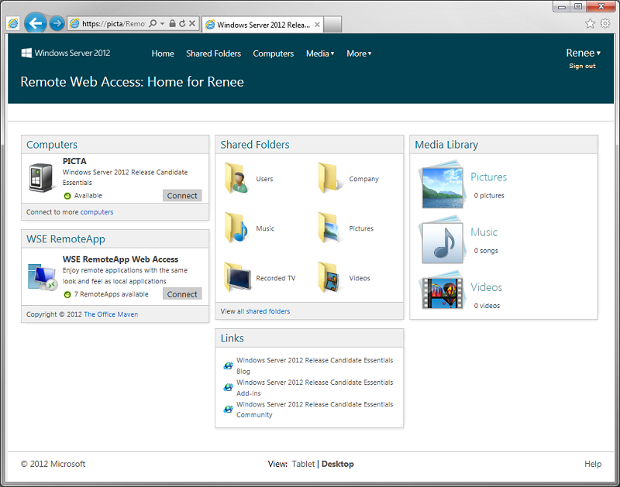Stop loading with the address bar X

[x=192, y=24]
